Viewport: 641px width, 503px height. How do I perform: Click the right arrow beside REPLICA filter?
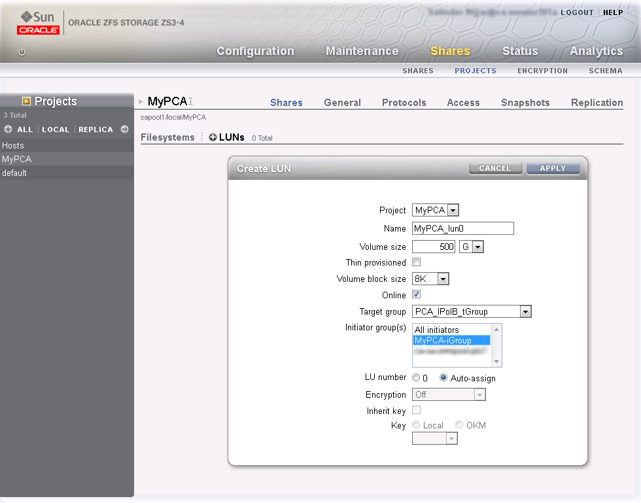click(124, 129)
